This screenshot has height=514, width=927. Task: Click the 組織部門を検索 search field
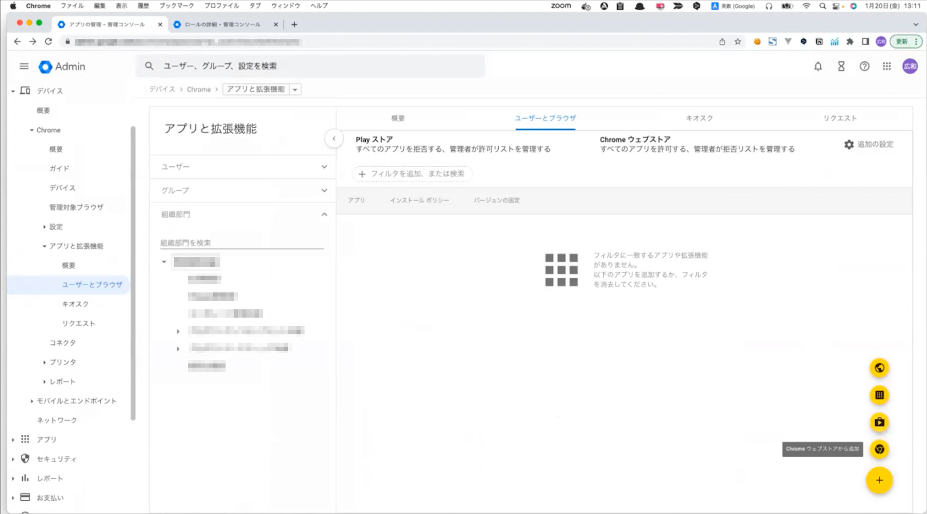click(x=241, y=243)
